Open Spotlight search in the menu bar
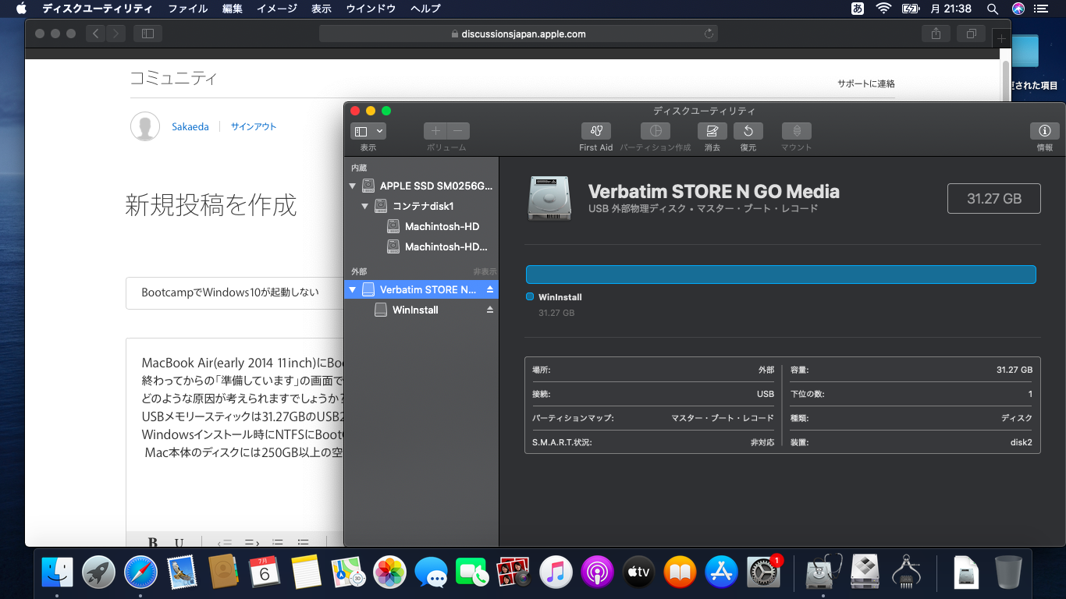1066x599 pixels. tap(993, 9)
